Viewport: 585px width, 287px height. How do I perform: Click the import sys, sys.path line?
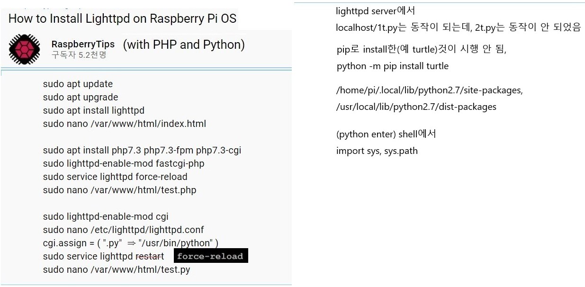(x=377, y=151)
